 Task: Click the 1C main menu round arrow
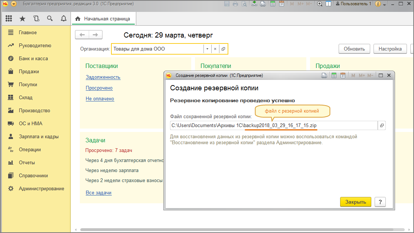click(x=14, y=4)
